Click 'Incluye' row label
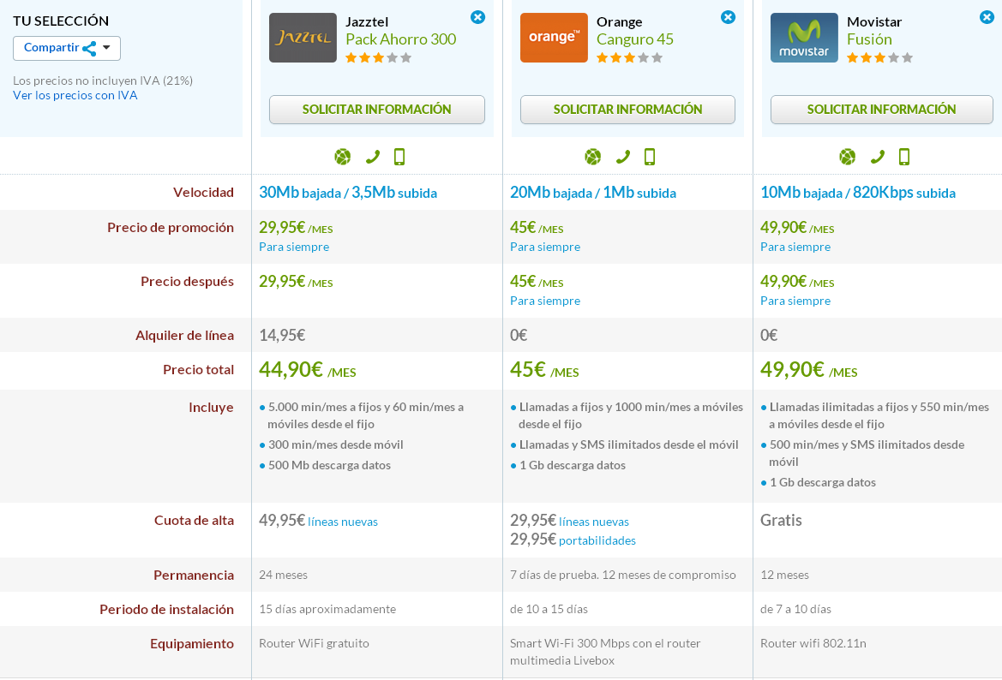This screenshot has width=1002, height=680. pyautogui.click(x=211, y=408)
